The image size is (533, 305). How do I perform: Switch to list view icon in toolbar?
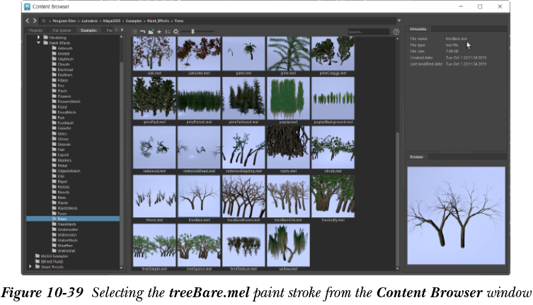(135, 32)
